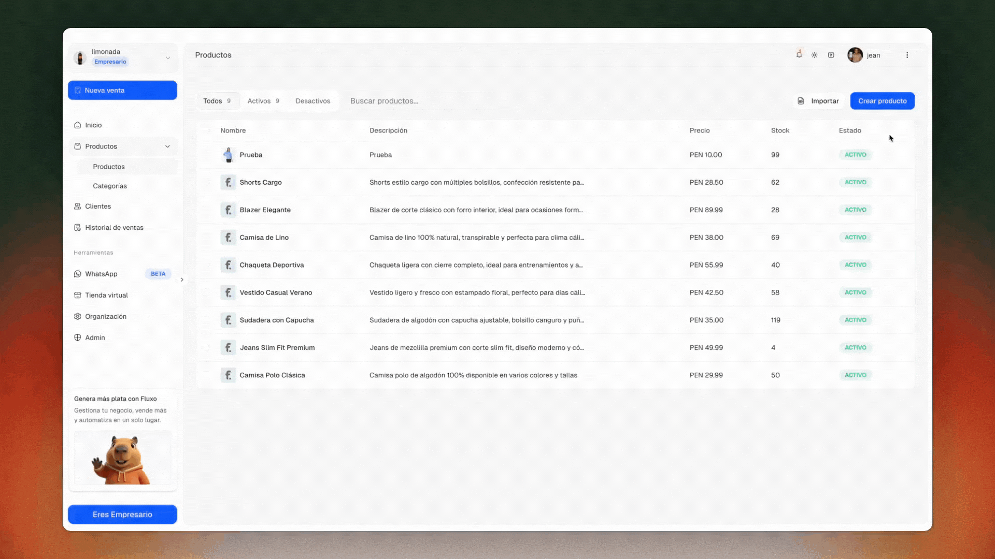Switch to the Activos tab
This screenshot has width=995, height=559.
[x=263, y=101]
